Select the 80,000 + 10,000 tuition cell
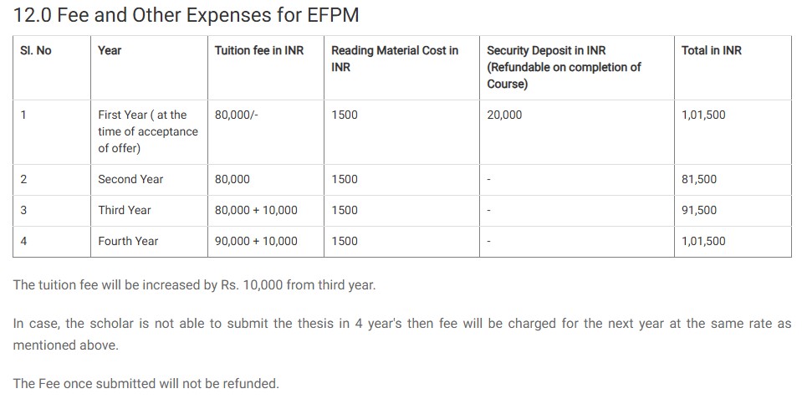The image size is (802, 399). tap(256, 211)
